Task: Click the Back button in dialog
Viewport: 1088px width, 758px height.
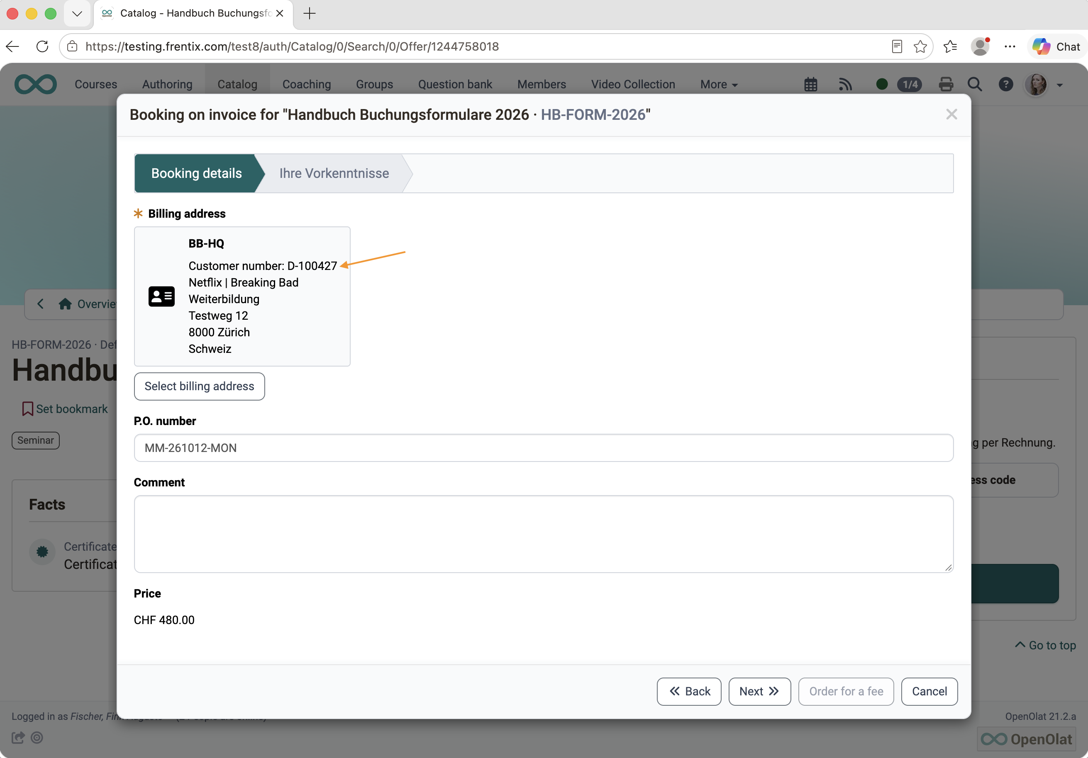Action: pyautogui.click(x=689, y=691)
